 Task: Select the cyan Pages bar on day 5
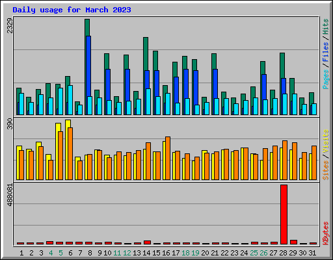coord(60,101)
